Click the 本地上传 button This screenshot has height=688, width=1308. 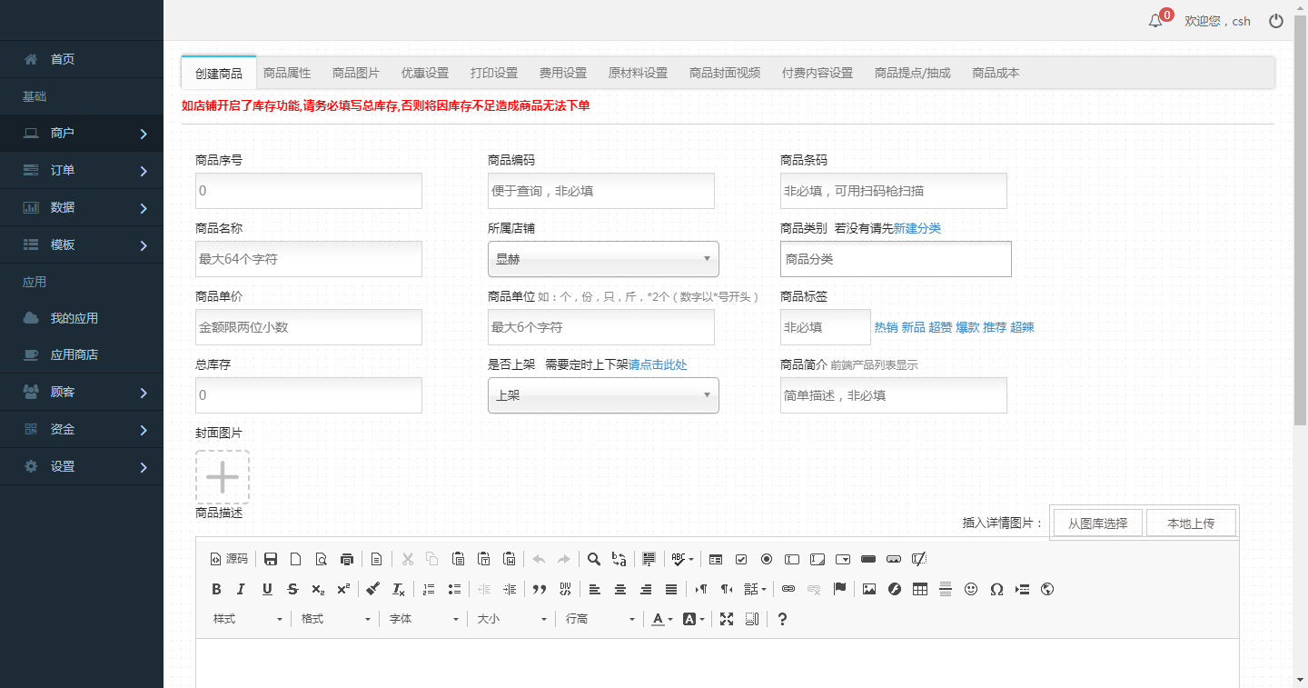click(x=1191, y=523)
